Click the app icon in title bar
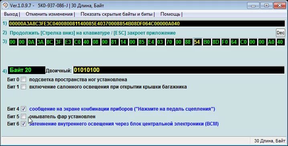This screenshot has width=288, height=146. tap(5, 5)
